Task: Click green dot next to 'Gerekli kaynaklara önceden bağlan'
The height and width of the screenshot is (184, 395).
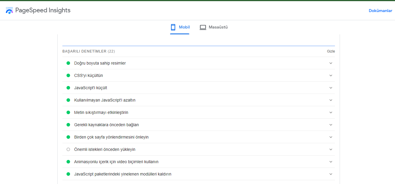Action: (x=68, y=125)
